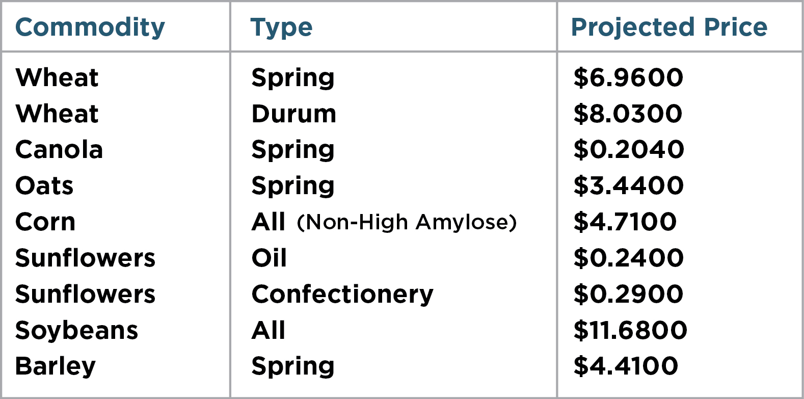Select the Soybeans commodity cell
This screenshot has width=804, height=399.
click(76, 331)
